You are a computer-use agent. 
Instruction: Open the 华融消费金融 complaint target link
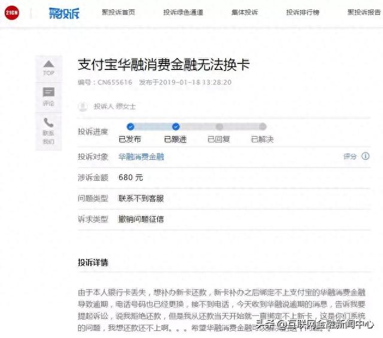(141, 157)
